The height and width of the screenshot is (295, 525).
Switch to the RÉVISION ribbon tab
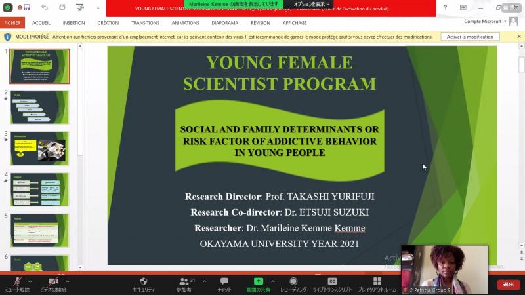pyautogui.click(x=260, y=23)
